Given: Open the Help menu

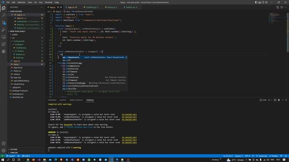Looking at the screenshot, I should [57, 2].
